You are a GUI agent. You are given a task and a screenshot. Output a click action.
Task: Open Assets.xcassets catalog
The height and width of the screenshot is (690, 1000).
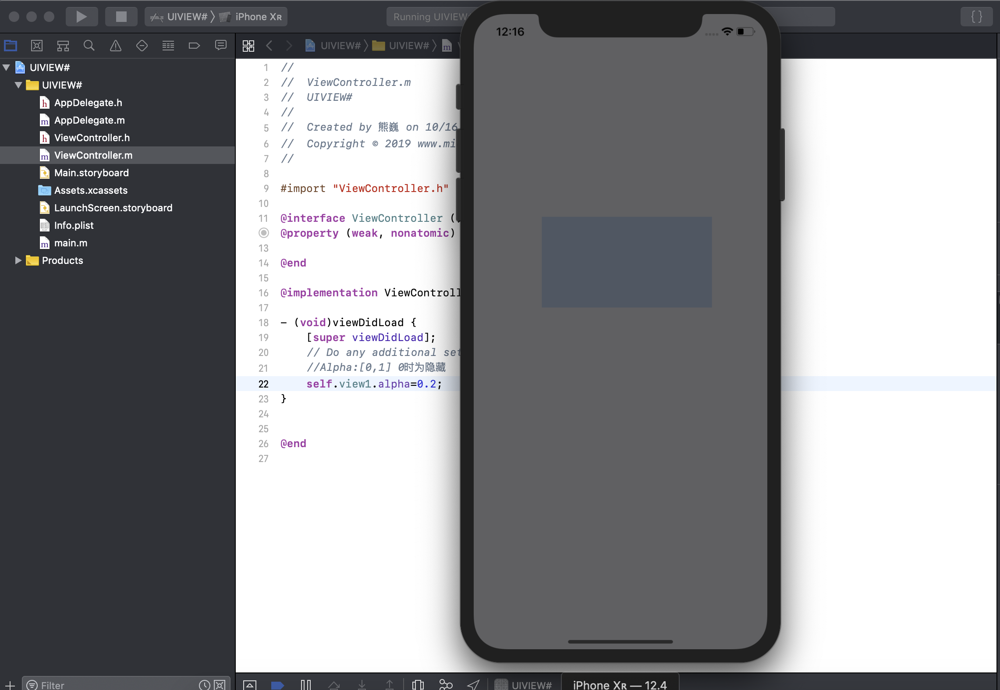pos(83,190)
